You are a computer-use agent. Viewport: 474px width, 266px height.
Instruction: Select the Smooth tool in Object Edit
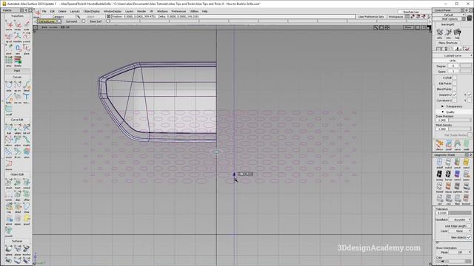click(x=9, y=231)
